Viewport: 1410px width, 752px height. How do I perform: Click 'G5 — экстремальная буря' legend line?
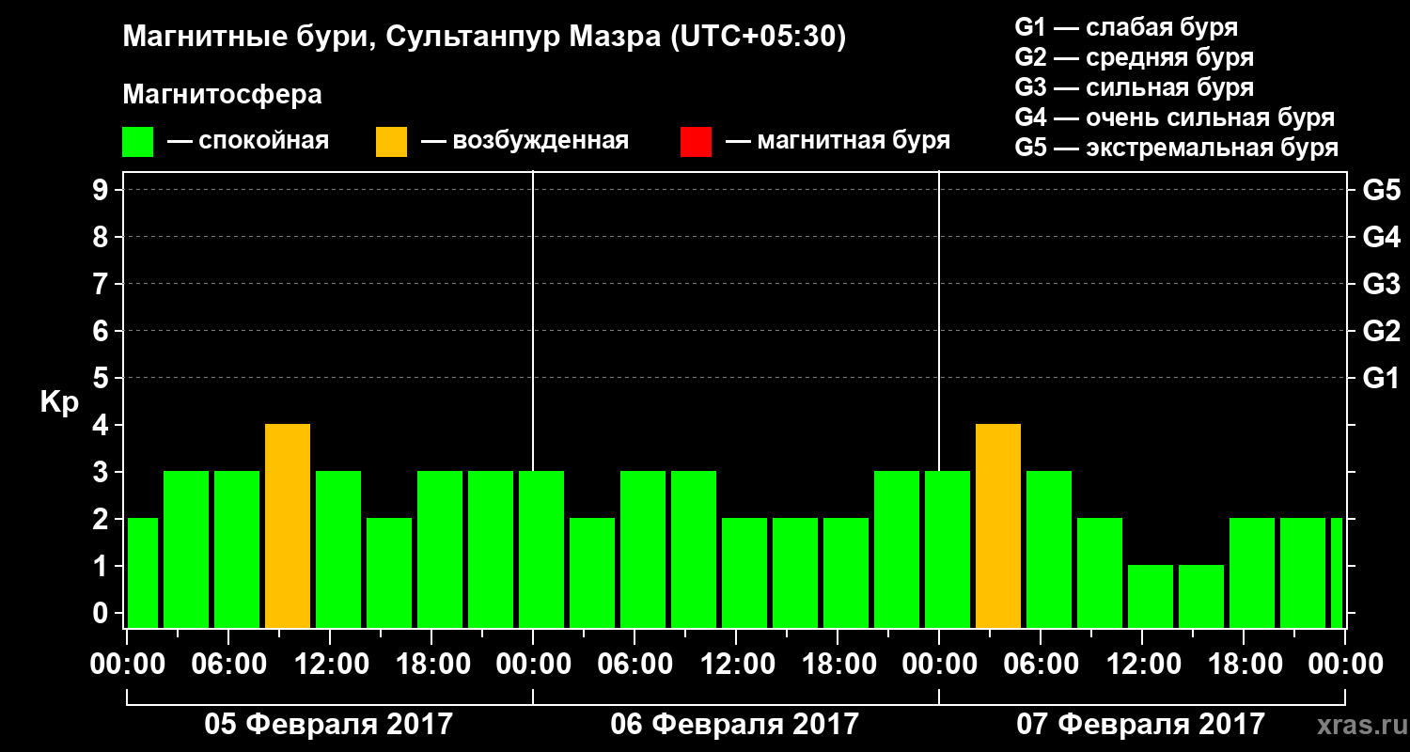click(1177, 149)
